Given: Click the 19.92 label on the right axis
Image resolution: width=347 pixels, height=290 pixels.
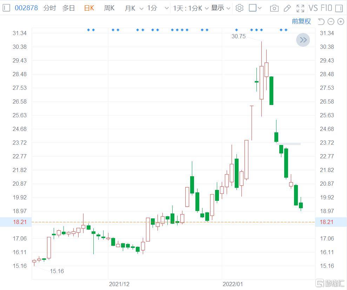Looking at the screenshot, I should pos(327,197).
